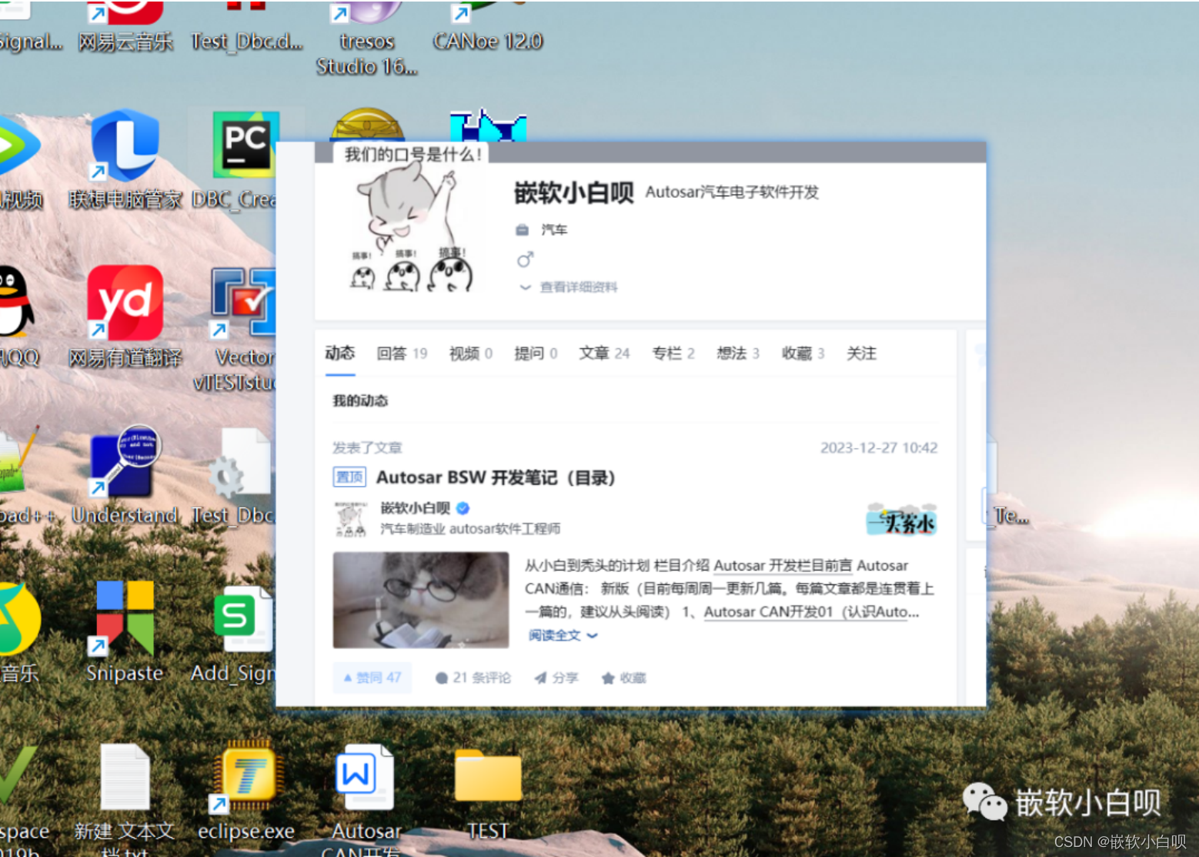Click the author name 嵌软小白呗 in post

point(416,508)
